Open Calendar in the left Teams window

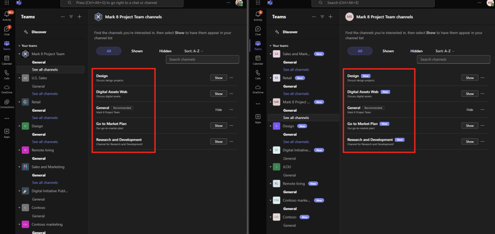pyautogui.click(x=7, y=59)
